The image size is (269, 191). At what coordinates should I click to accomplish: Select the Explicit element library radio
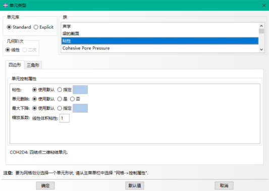click(x=43, y=27)
